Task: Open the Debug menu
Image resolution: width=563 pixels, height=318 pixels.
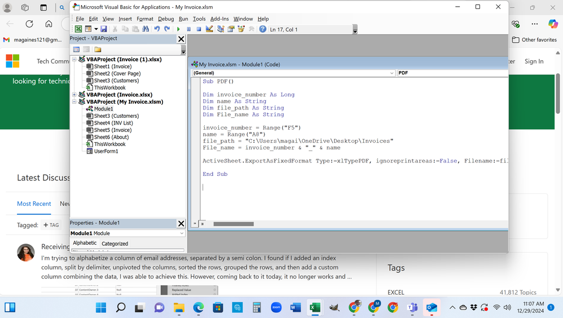Action: pyautogui.click(x=166, y=19)
